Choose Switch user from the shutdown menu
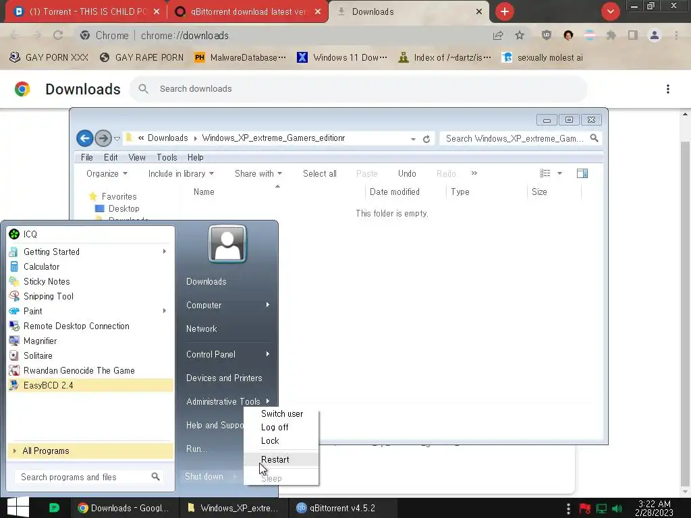The image size is (691, 518). [x=281, y=413]
